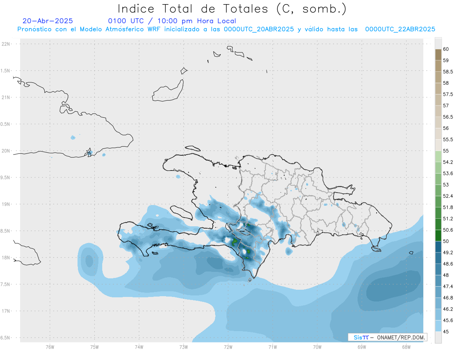Image resolution: width=456 pixels, height=352 pixels.
Task: Click the longitude label '75W'
Action: tap(95, 347)
